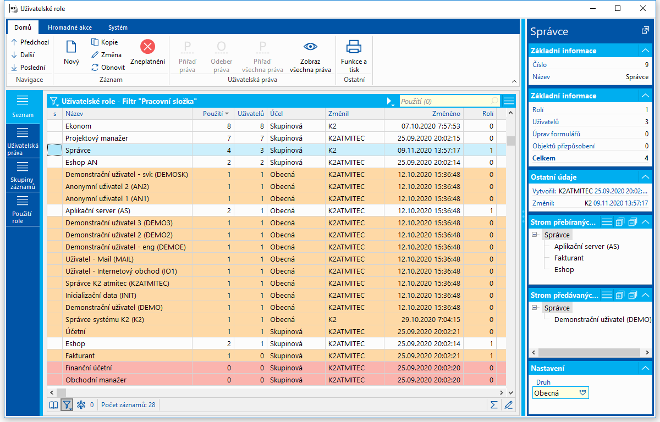Jump to next record via Další
Image resolution: width=660 pixels, height=422 pixels.
click(x=23, y=55)
